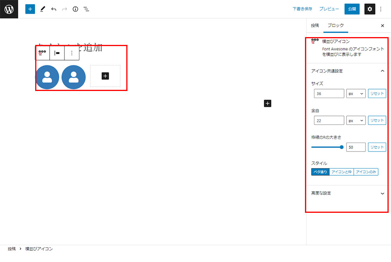Select the アイコンと枠 style option
This screenshot has width=391, height=262.
[x=341, y=172]
